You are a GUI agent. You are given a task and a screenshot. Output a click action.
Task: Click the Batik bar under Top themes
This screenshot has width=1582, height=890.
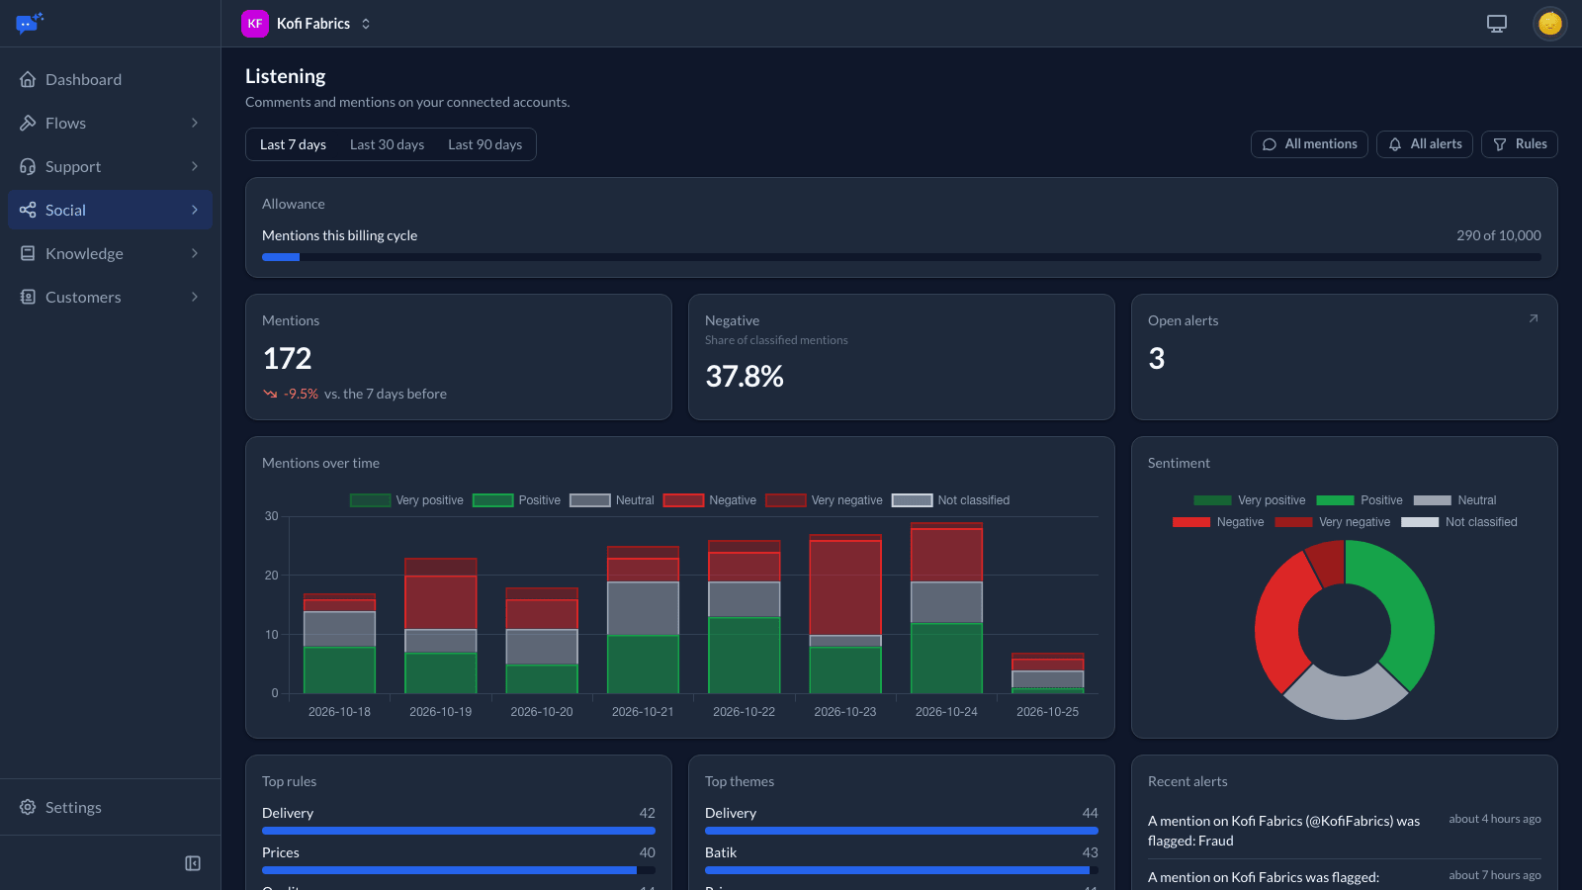[902, 870]
